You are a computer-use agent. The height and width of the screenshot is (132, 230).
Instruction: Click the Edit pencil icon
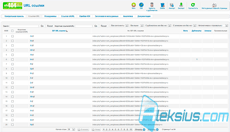pos(141,5)
